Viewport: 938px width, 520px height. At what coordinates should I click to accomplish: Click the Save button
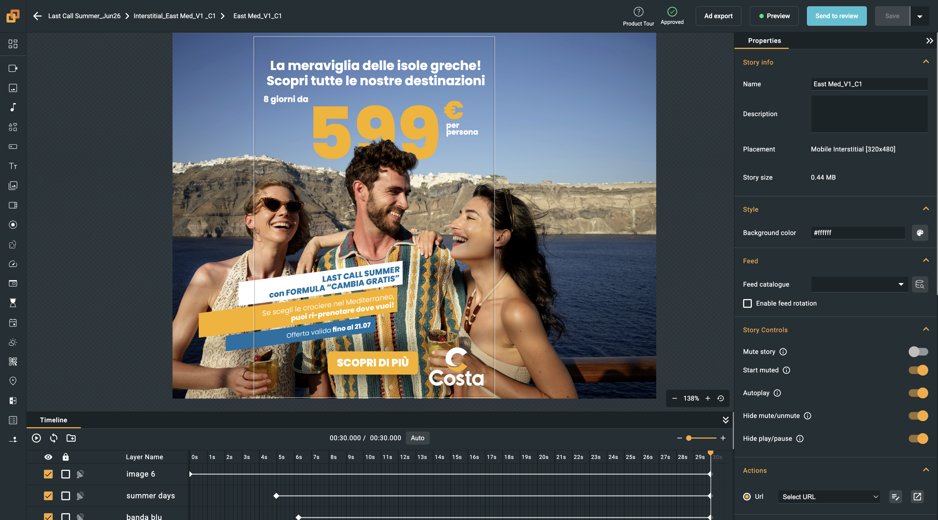(892, 16)
